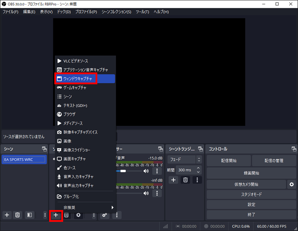The height and width of the screenshot is (231, 298).
Task: Open scene filters icon in Scenes dock
Action: (x=29, y=215)
